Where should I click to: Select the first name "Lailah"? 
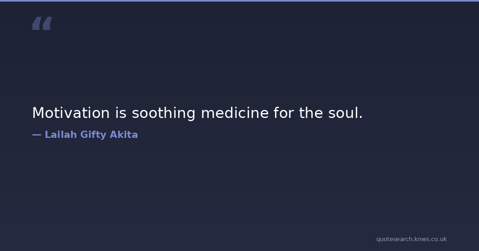[61, 135]
